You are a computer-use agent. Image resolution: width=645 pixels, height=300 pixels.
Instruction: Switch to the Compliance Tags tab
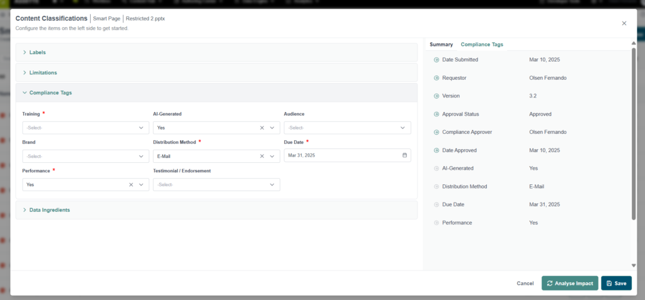tap(482, 45)
